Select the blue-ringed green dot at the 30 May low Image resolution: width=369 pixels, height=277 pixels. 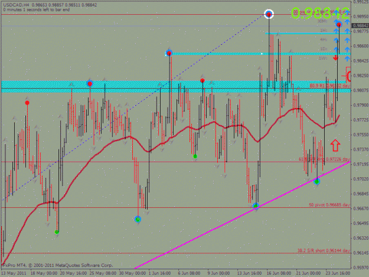[x=138, y=219]
